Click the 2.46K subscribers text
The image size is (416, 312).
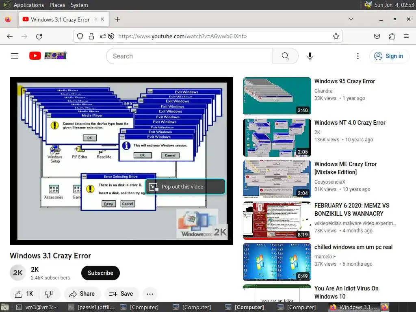(x=50, y=278)
